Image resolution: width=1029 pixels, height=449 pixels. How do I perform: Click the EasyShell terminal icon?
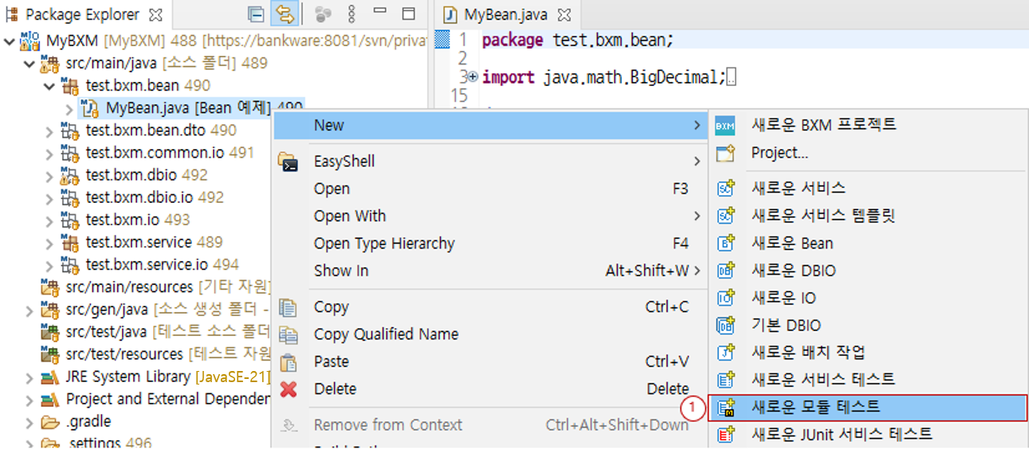click(x=289, y=162)
